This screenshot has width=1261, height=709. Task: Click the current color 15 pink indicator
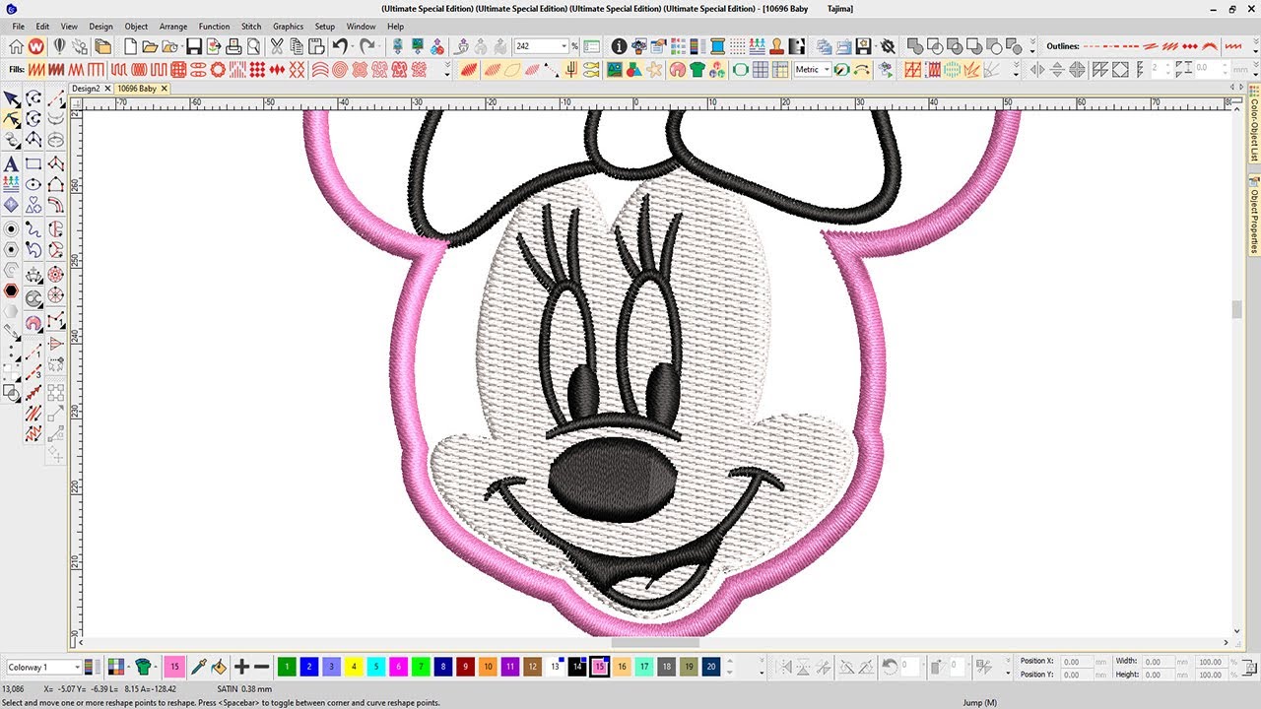(x=174, y=667)
